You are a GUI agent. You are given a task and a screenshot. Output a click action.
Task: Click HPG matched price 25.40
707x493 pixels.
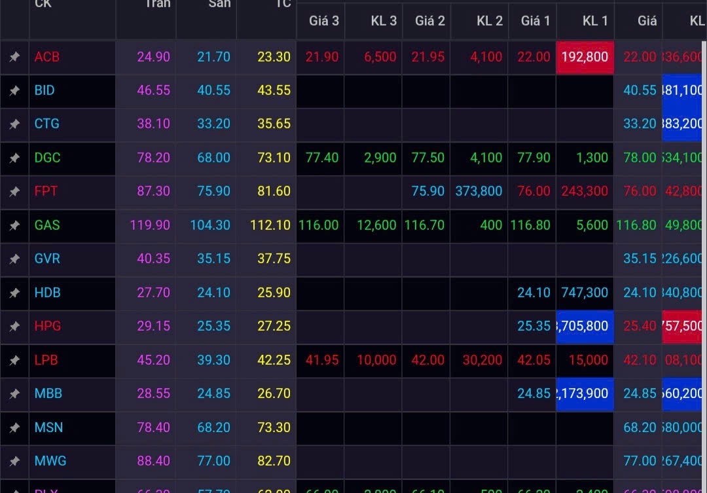pos(640,325)
